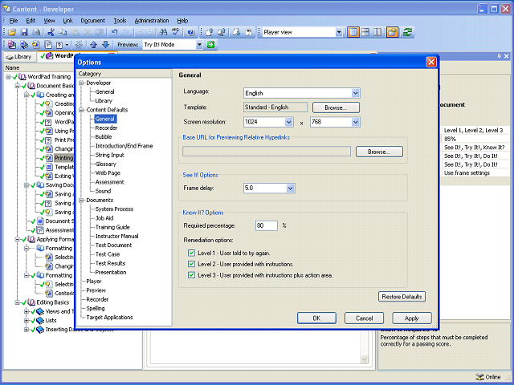Expand the Lists section in tree
Screen dimensions: 514x385
(x=27, y=321)
